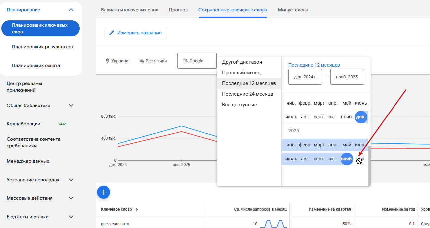Open Соответствие контента требованиям
This screenshot has height=228, width=430.
pos(34,142)
